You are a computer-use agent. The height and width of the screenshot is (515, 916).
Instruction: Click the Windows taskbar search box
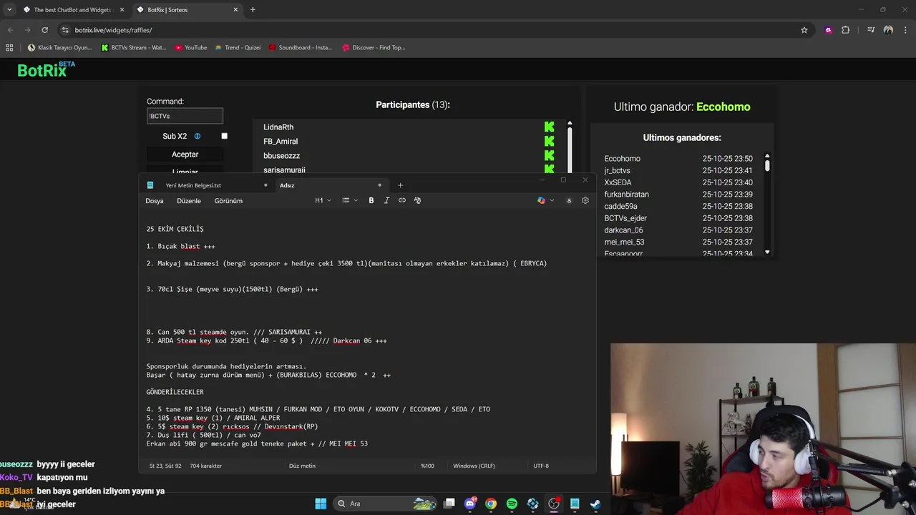[x=386, y=504]
